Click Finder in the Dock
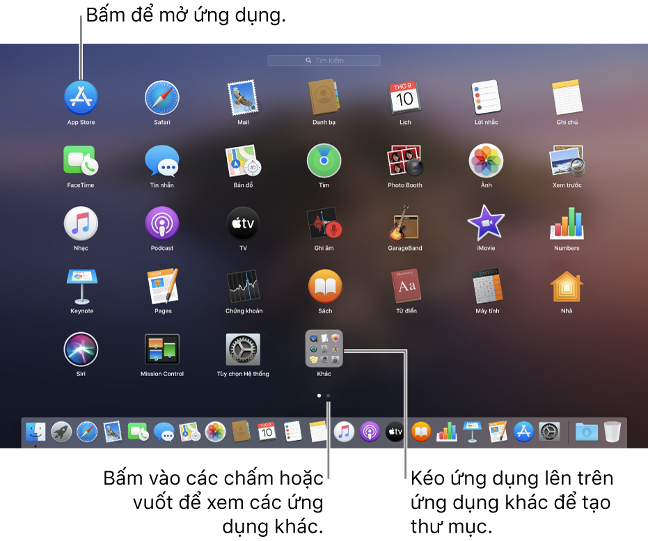The width and height of the screenshot is (648, 541). (35, 432)
